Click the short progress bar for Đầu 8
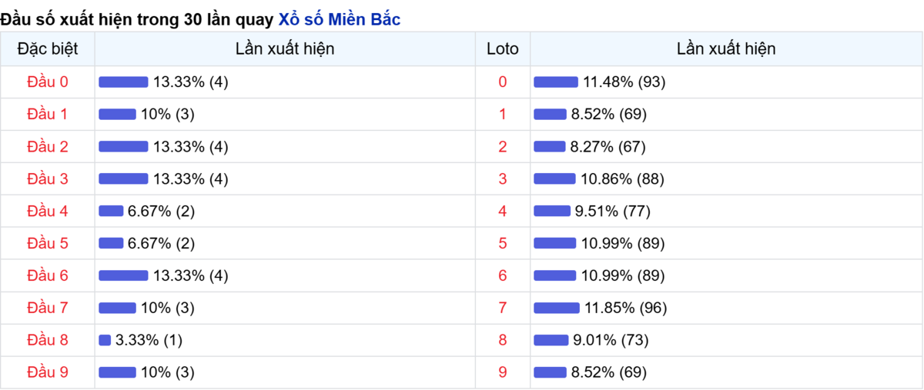This screenshot has width=924, height=390. pyautogui.click(x=105, y=340)
